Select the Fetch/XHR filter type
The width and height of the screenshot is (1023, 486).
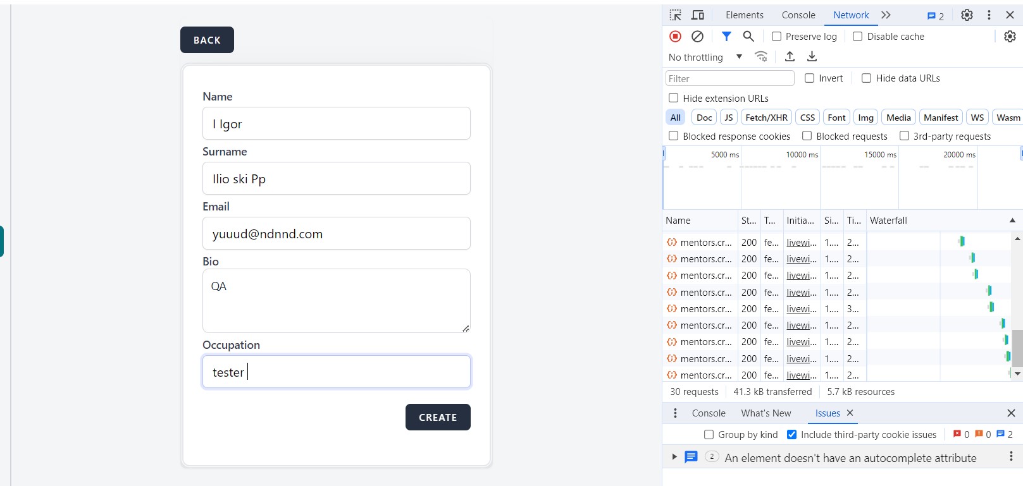coord(766,118)
